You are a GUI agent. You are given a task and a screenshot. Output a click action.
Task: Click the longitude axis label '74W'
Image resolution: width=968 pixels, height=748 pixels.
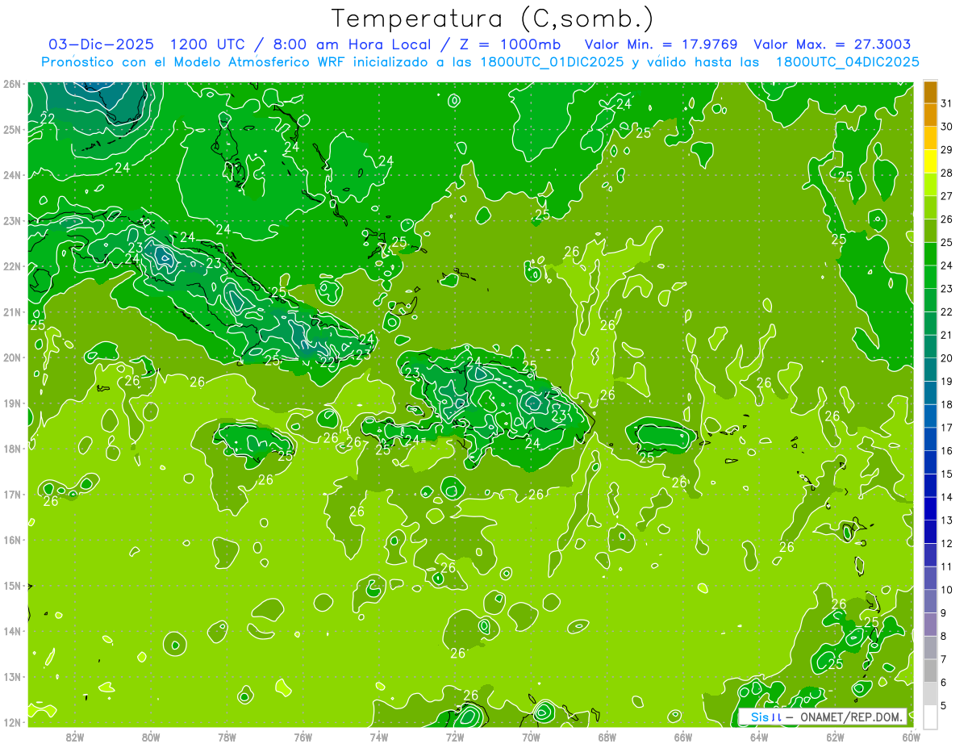(x=379, y=737)
